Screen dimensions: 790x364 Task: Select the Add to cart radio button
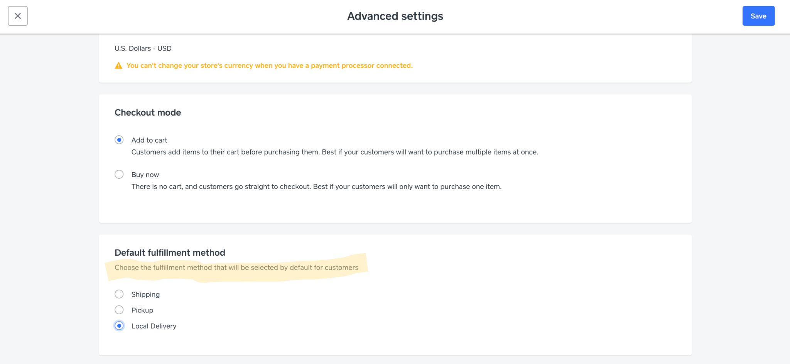click(119, 140)
